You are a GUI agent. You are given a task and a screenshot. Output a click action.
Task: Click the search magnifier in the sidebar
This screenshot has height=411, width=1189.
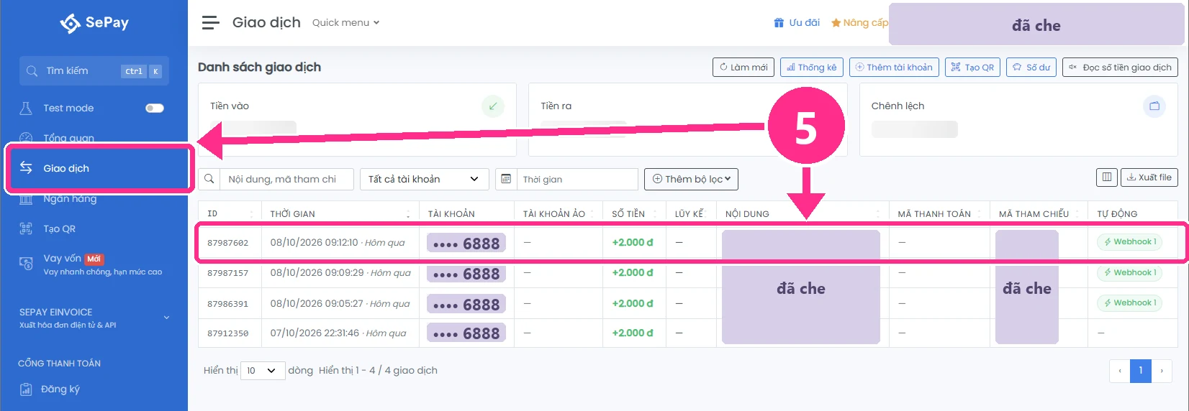32,71
